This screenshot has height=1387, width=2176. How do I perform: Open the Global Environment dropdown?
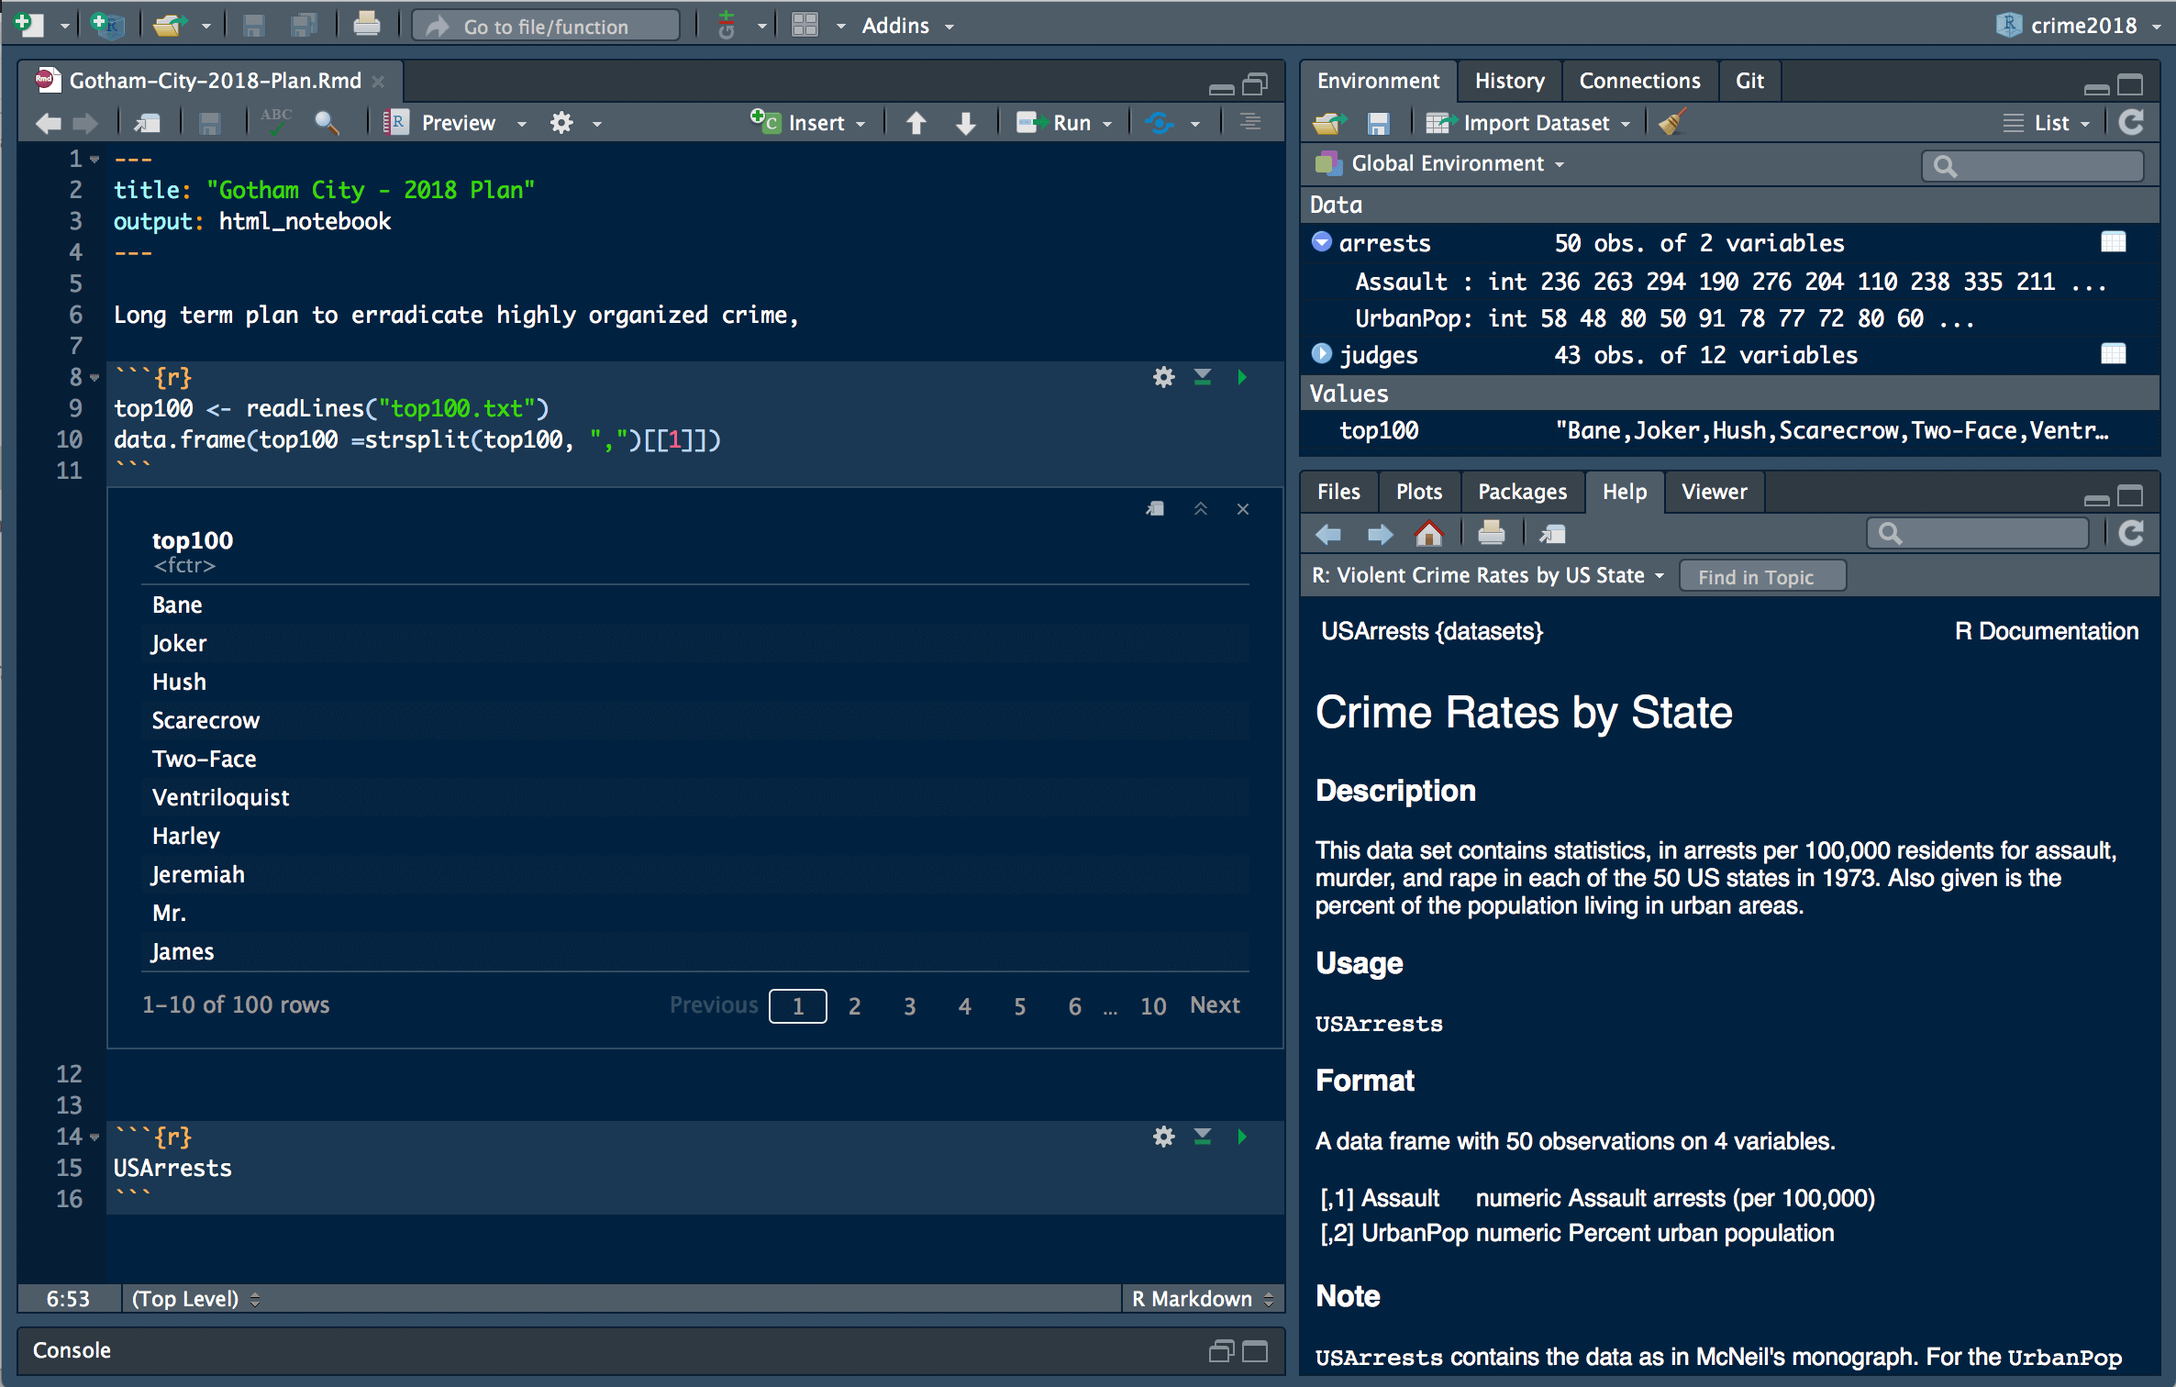pos(1442,163)
